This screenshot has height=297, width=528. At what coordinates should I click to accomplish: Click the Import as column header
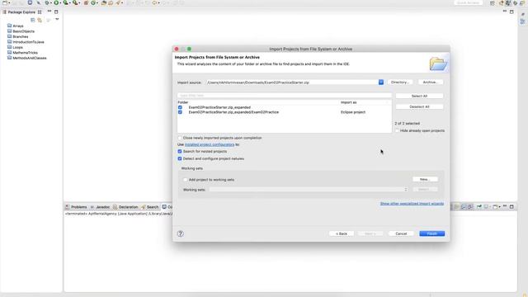coord(348,102)
